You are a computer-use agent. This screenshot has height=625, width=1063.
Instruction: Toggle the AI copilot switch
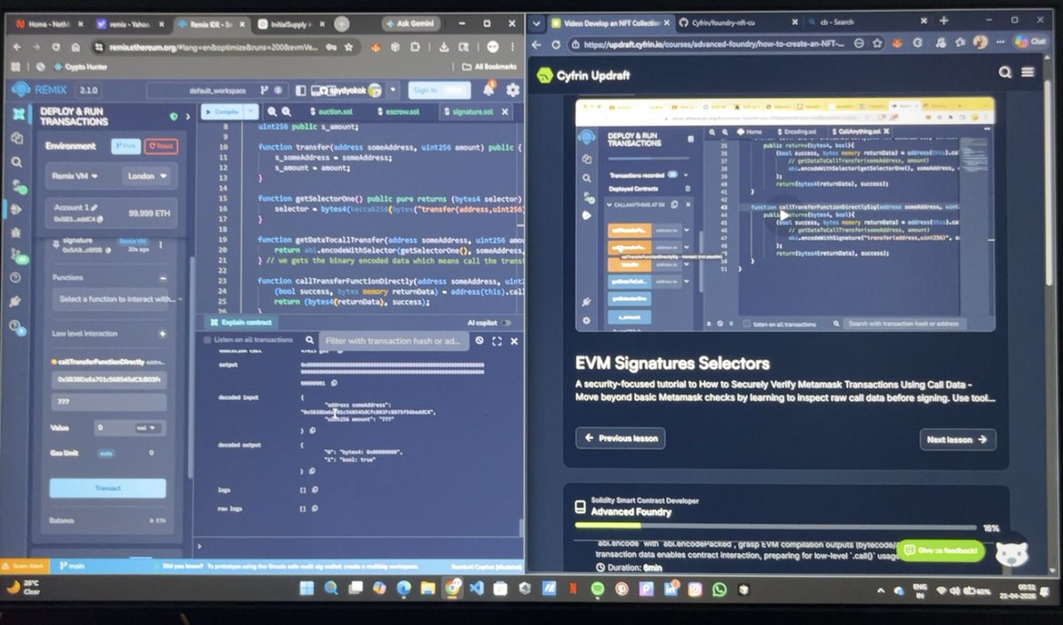pos(507,323)
